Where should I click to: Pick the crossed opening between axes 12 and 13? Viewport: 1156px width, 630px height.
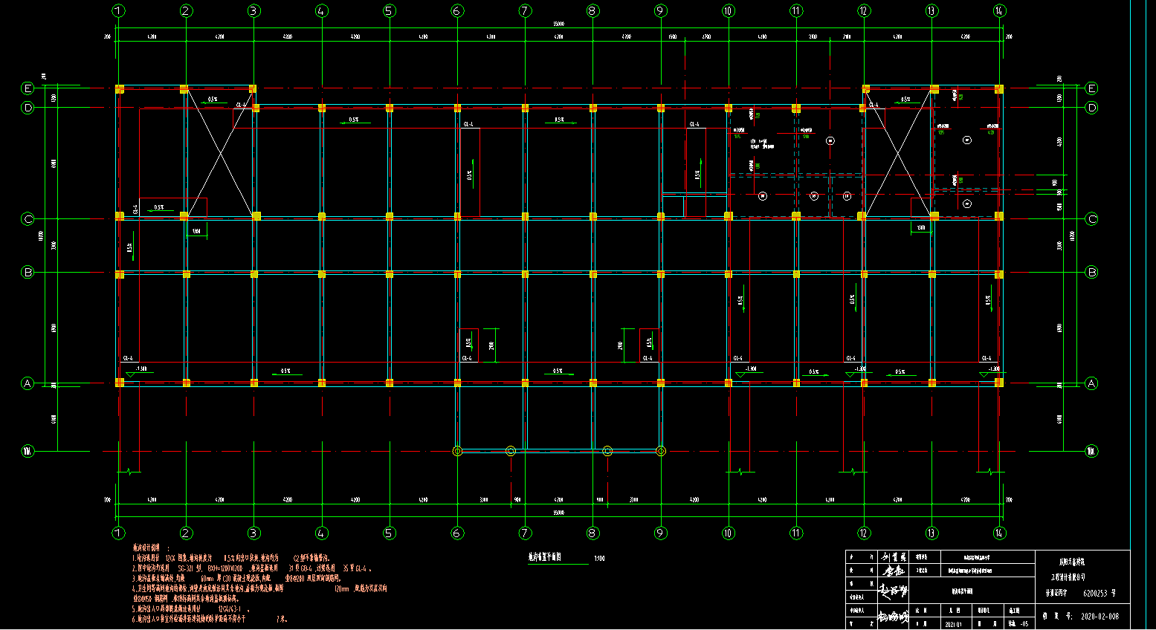[x=899, y=154]
